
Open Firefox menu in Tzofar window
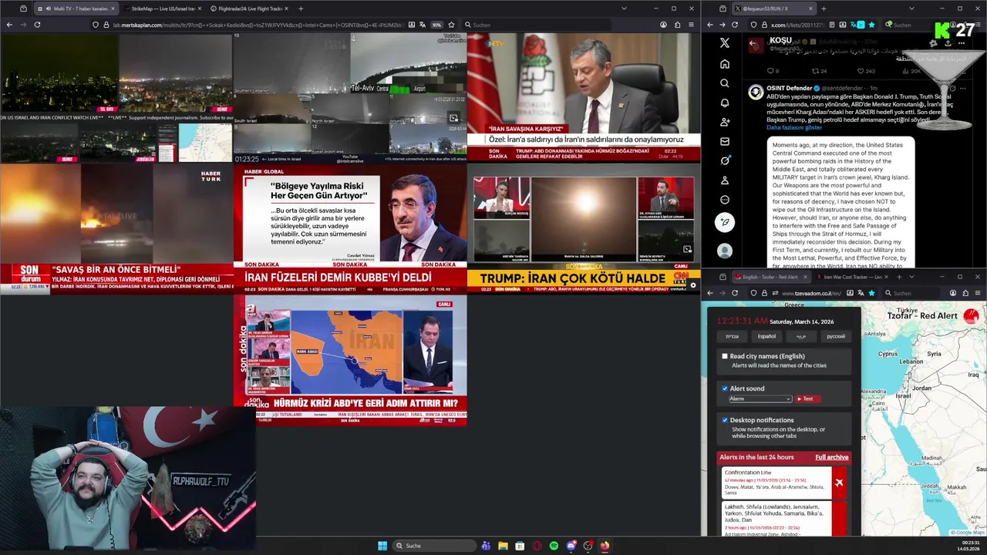[x=978, y=293]
